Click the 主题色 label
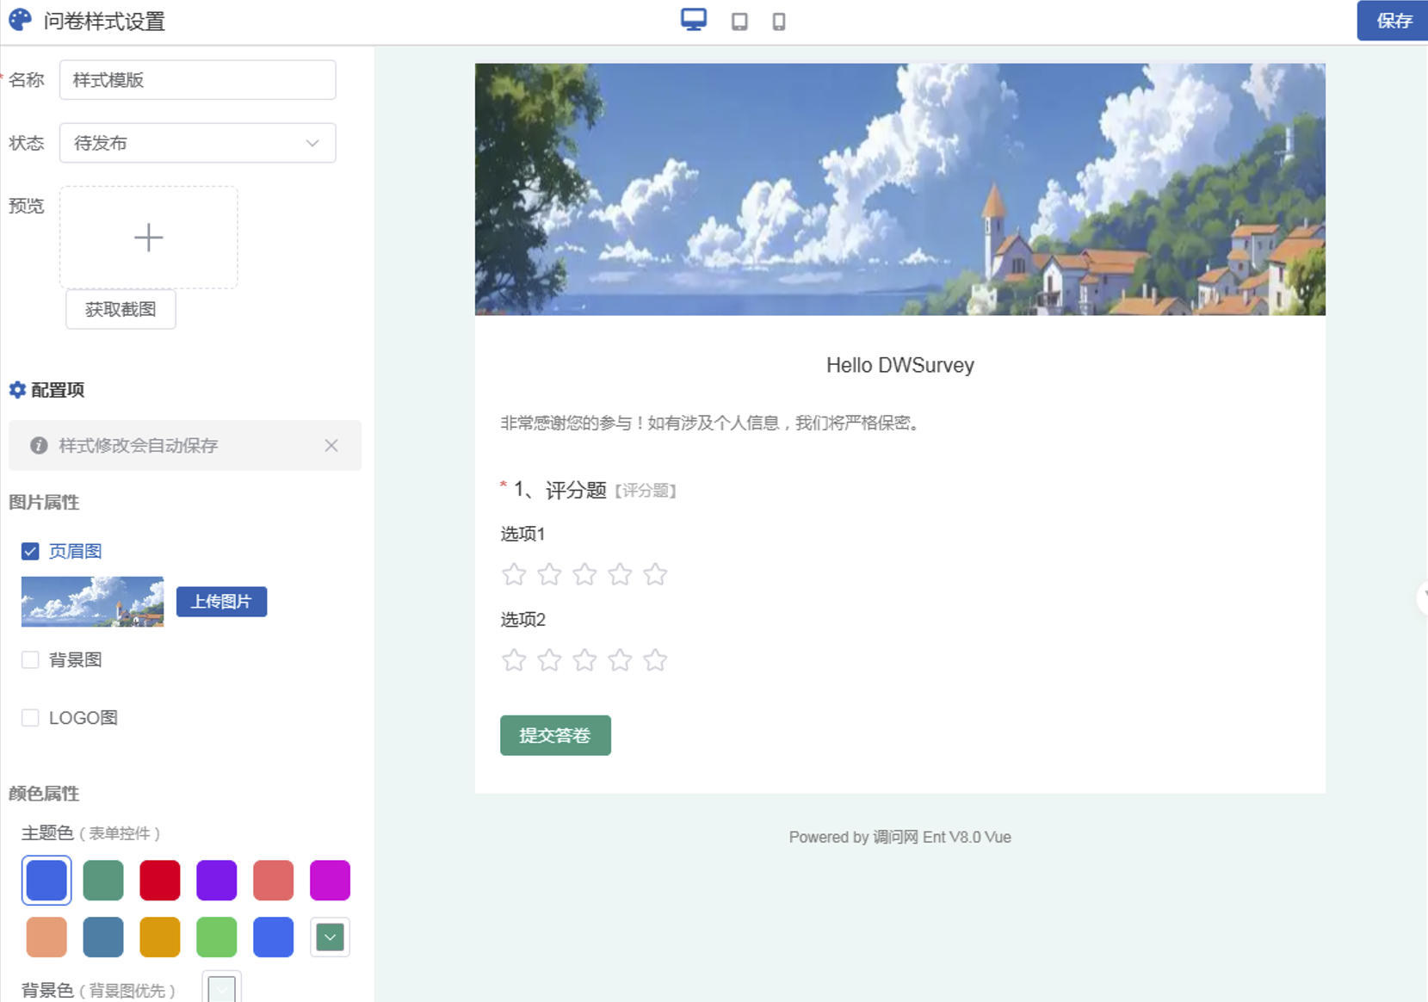 (47, 832)
